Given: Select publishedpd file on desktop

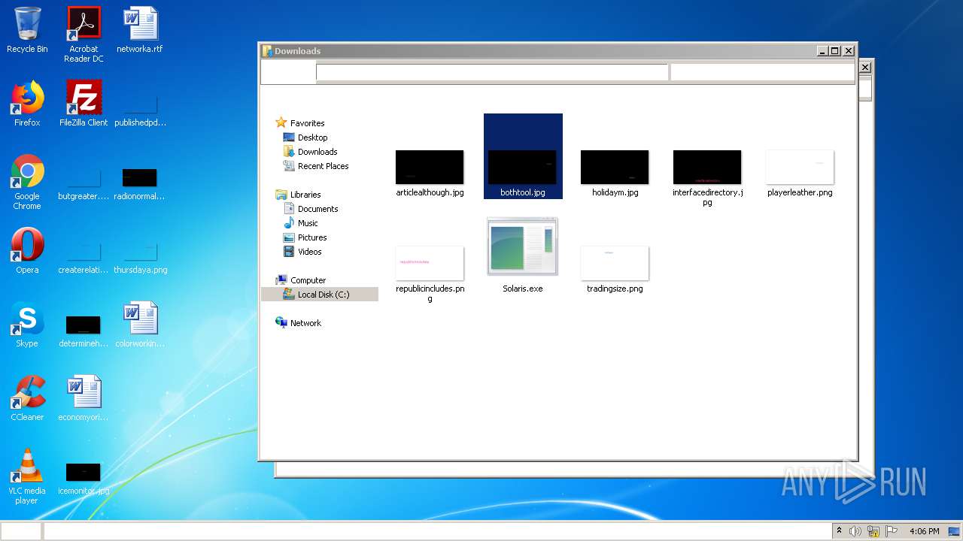Looking at the screenshot, I should pyautogui.click(x=140, y=111).
